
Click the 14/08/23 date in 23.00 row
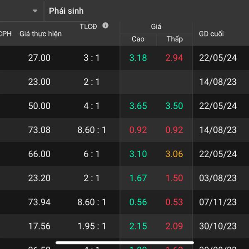pyautogui.click(x=218, y=82)
